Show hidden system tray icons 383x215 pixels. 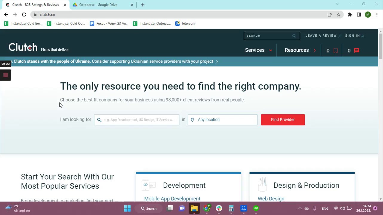point(300,208)
